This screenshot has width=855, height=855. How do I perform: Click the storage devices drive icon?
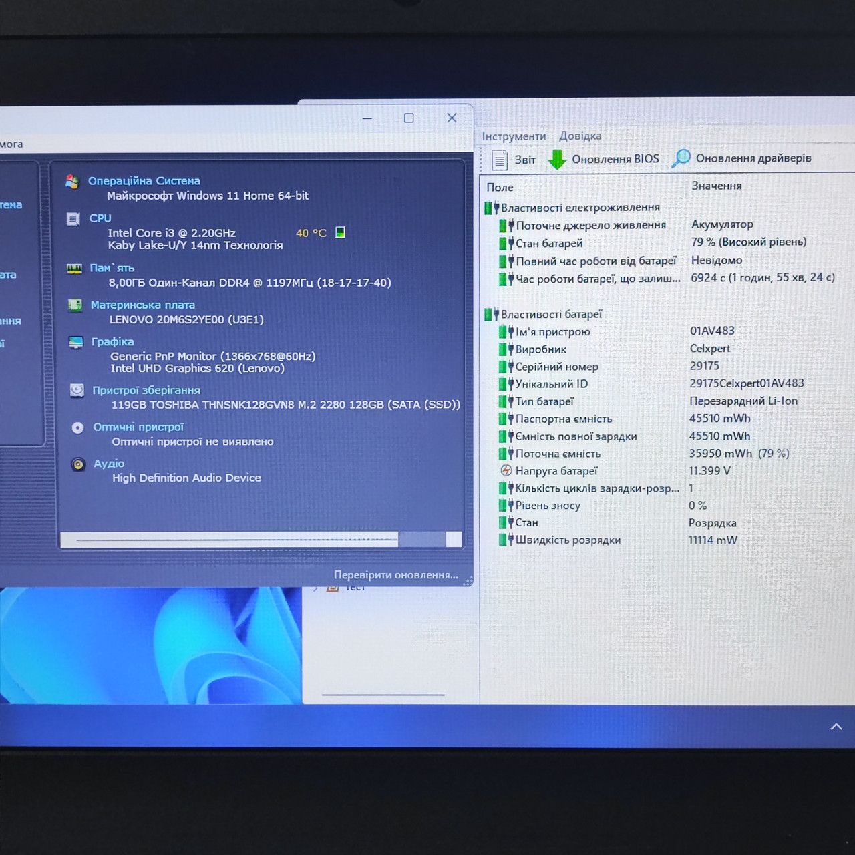77,390
